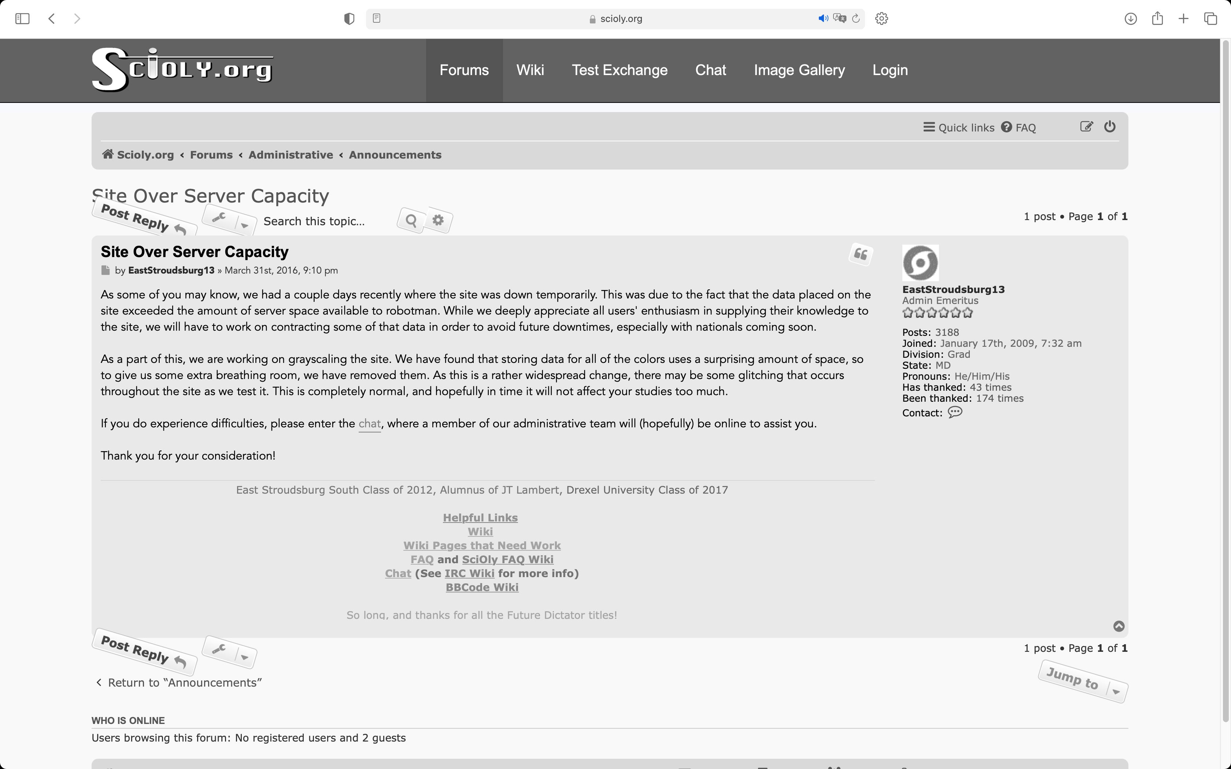Click the scroll-to-top arrow icon
Viewport: 1231px width, 769px height.
point(1119,626)
